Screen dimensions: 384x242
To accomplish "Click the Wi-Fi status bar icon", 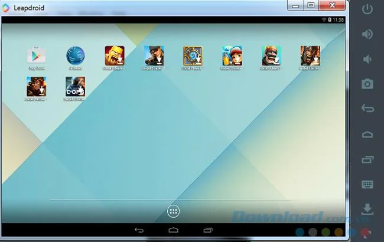I will point(324,19).
